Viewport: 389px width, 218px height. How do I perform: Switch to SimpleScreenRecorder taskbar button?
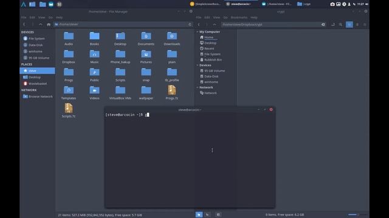coord(205,4)
